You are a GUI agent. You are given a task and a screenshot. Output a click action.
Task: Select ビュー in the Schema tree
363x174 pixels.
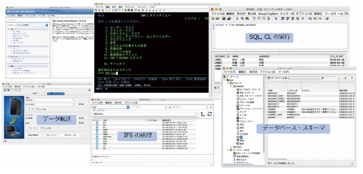point(241,118)
